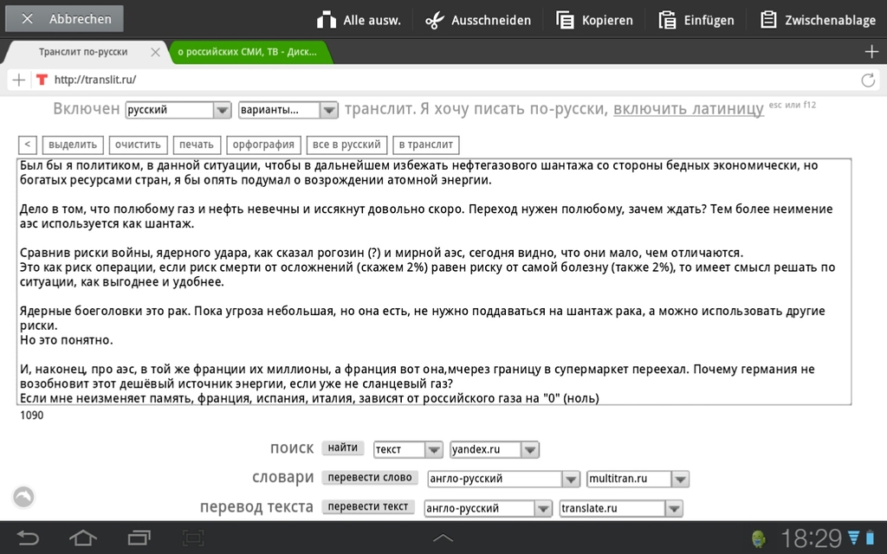Tap Alle ausw. select all icon
This screenshot has width=887, height=554.
coord(327,20)
